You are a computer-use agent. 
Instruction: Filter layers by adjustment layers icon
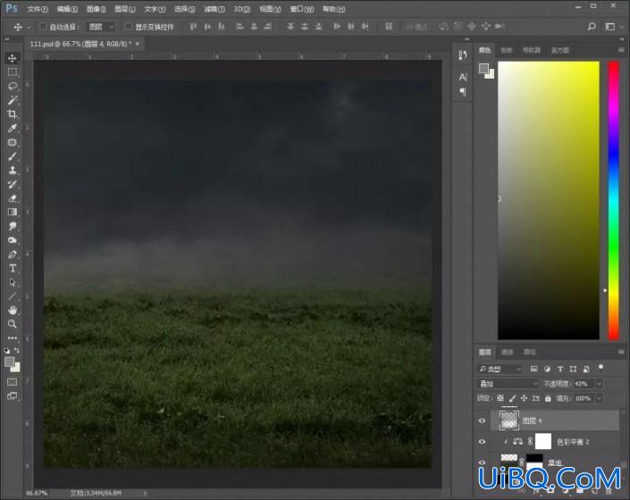(x=547, y=369)
